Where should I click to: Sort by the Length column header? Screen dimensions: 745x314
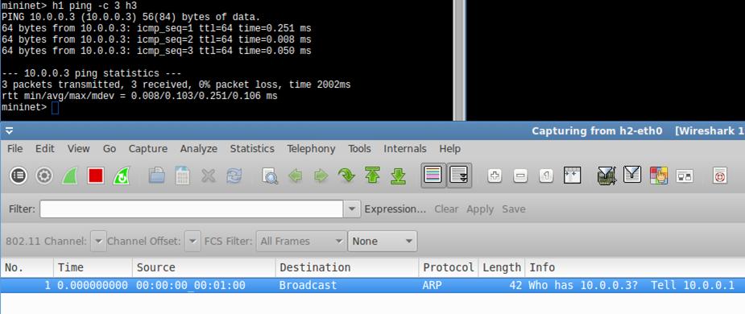click(x=502, y=267)
